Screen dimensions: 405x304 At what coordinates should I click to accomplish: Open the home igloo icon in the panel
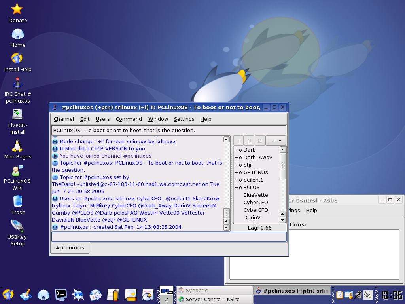point(43,294)
